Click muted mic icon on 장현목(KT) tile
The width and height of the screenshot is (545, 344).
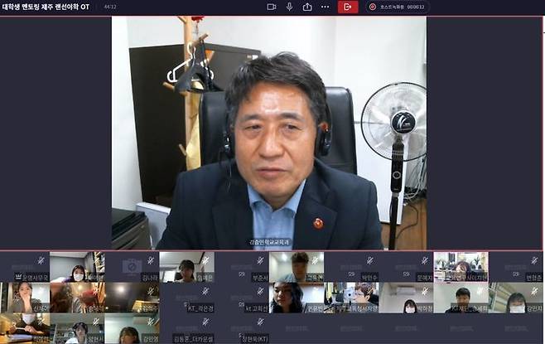click(x=260, y=322)
